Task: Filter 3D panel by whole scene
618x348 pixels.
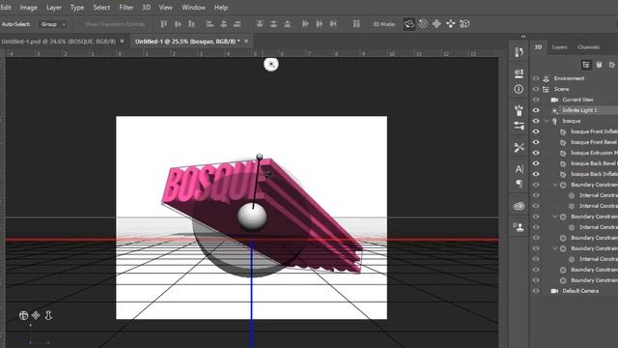Action: (586, 65)
